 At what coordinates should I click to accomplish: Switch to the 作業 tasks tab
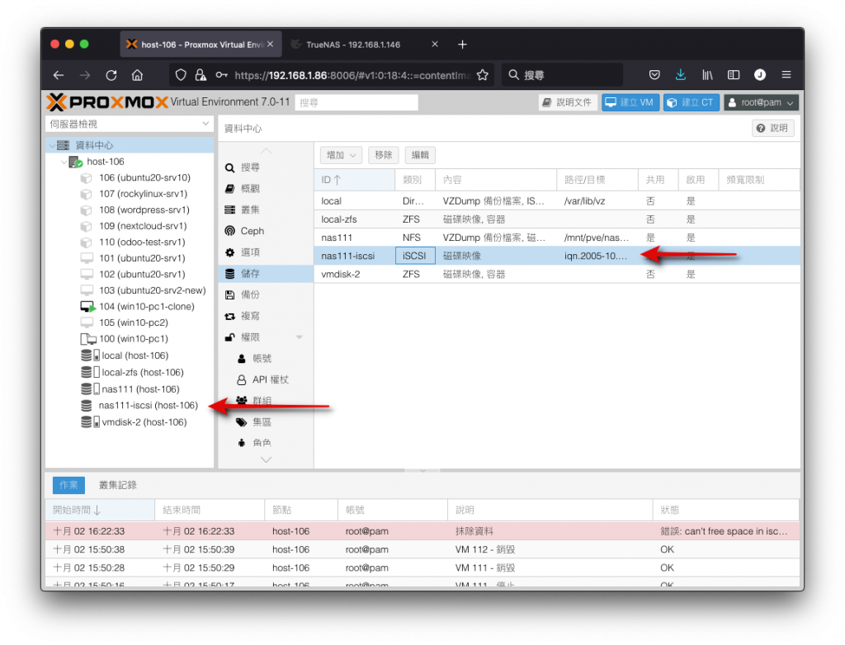point(68,485)
